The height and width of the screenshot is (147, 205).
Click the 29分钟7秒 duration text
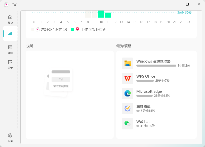pos(162,81)
